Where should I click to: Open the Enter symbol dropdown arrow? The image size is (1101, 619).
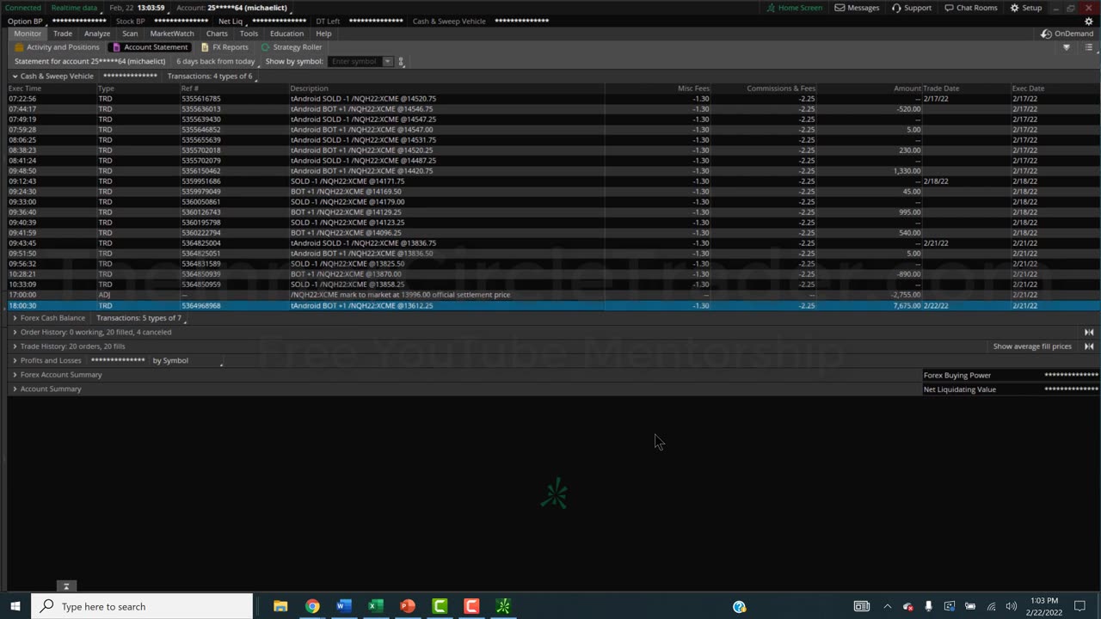point(387,62)
